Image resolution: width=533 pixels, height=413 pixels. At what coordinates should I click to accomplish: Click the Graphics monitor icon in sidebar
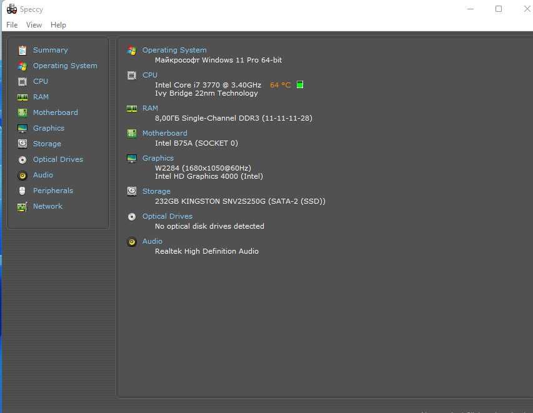pyautogui.click(x=22, y=129)
